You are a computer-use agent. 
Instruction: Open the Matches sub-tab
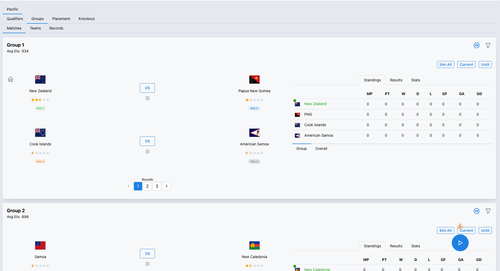click(14, 28)
